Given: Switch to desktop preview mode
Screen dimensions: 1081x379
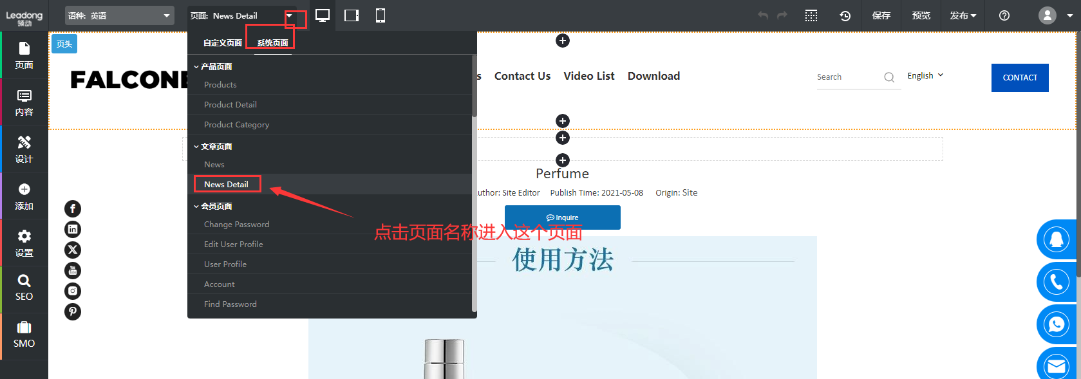Looking at the screenshot, I should [323, 15].
